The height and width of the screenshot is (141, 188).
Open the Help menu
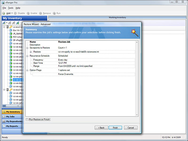(18, 8)
